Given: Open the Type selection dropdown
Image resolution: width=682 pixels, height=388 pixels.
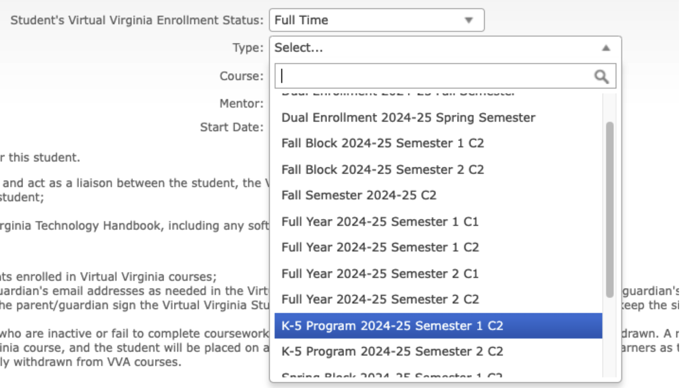Looking at the screenshot, I should (411, 47).
